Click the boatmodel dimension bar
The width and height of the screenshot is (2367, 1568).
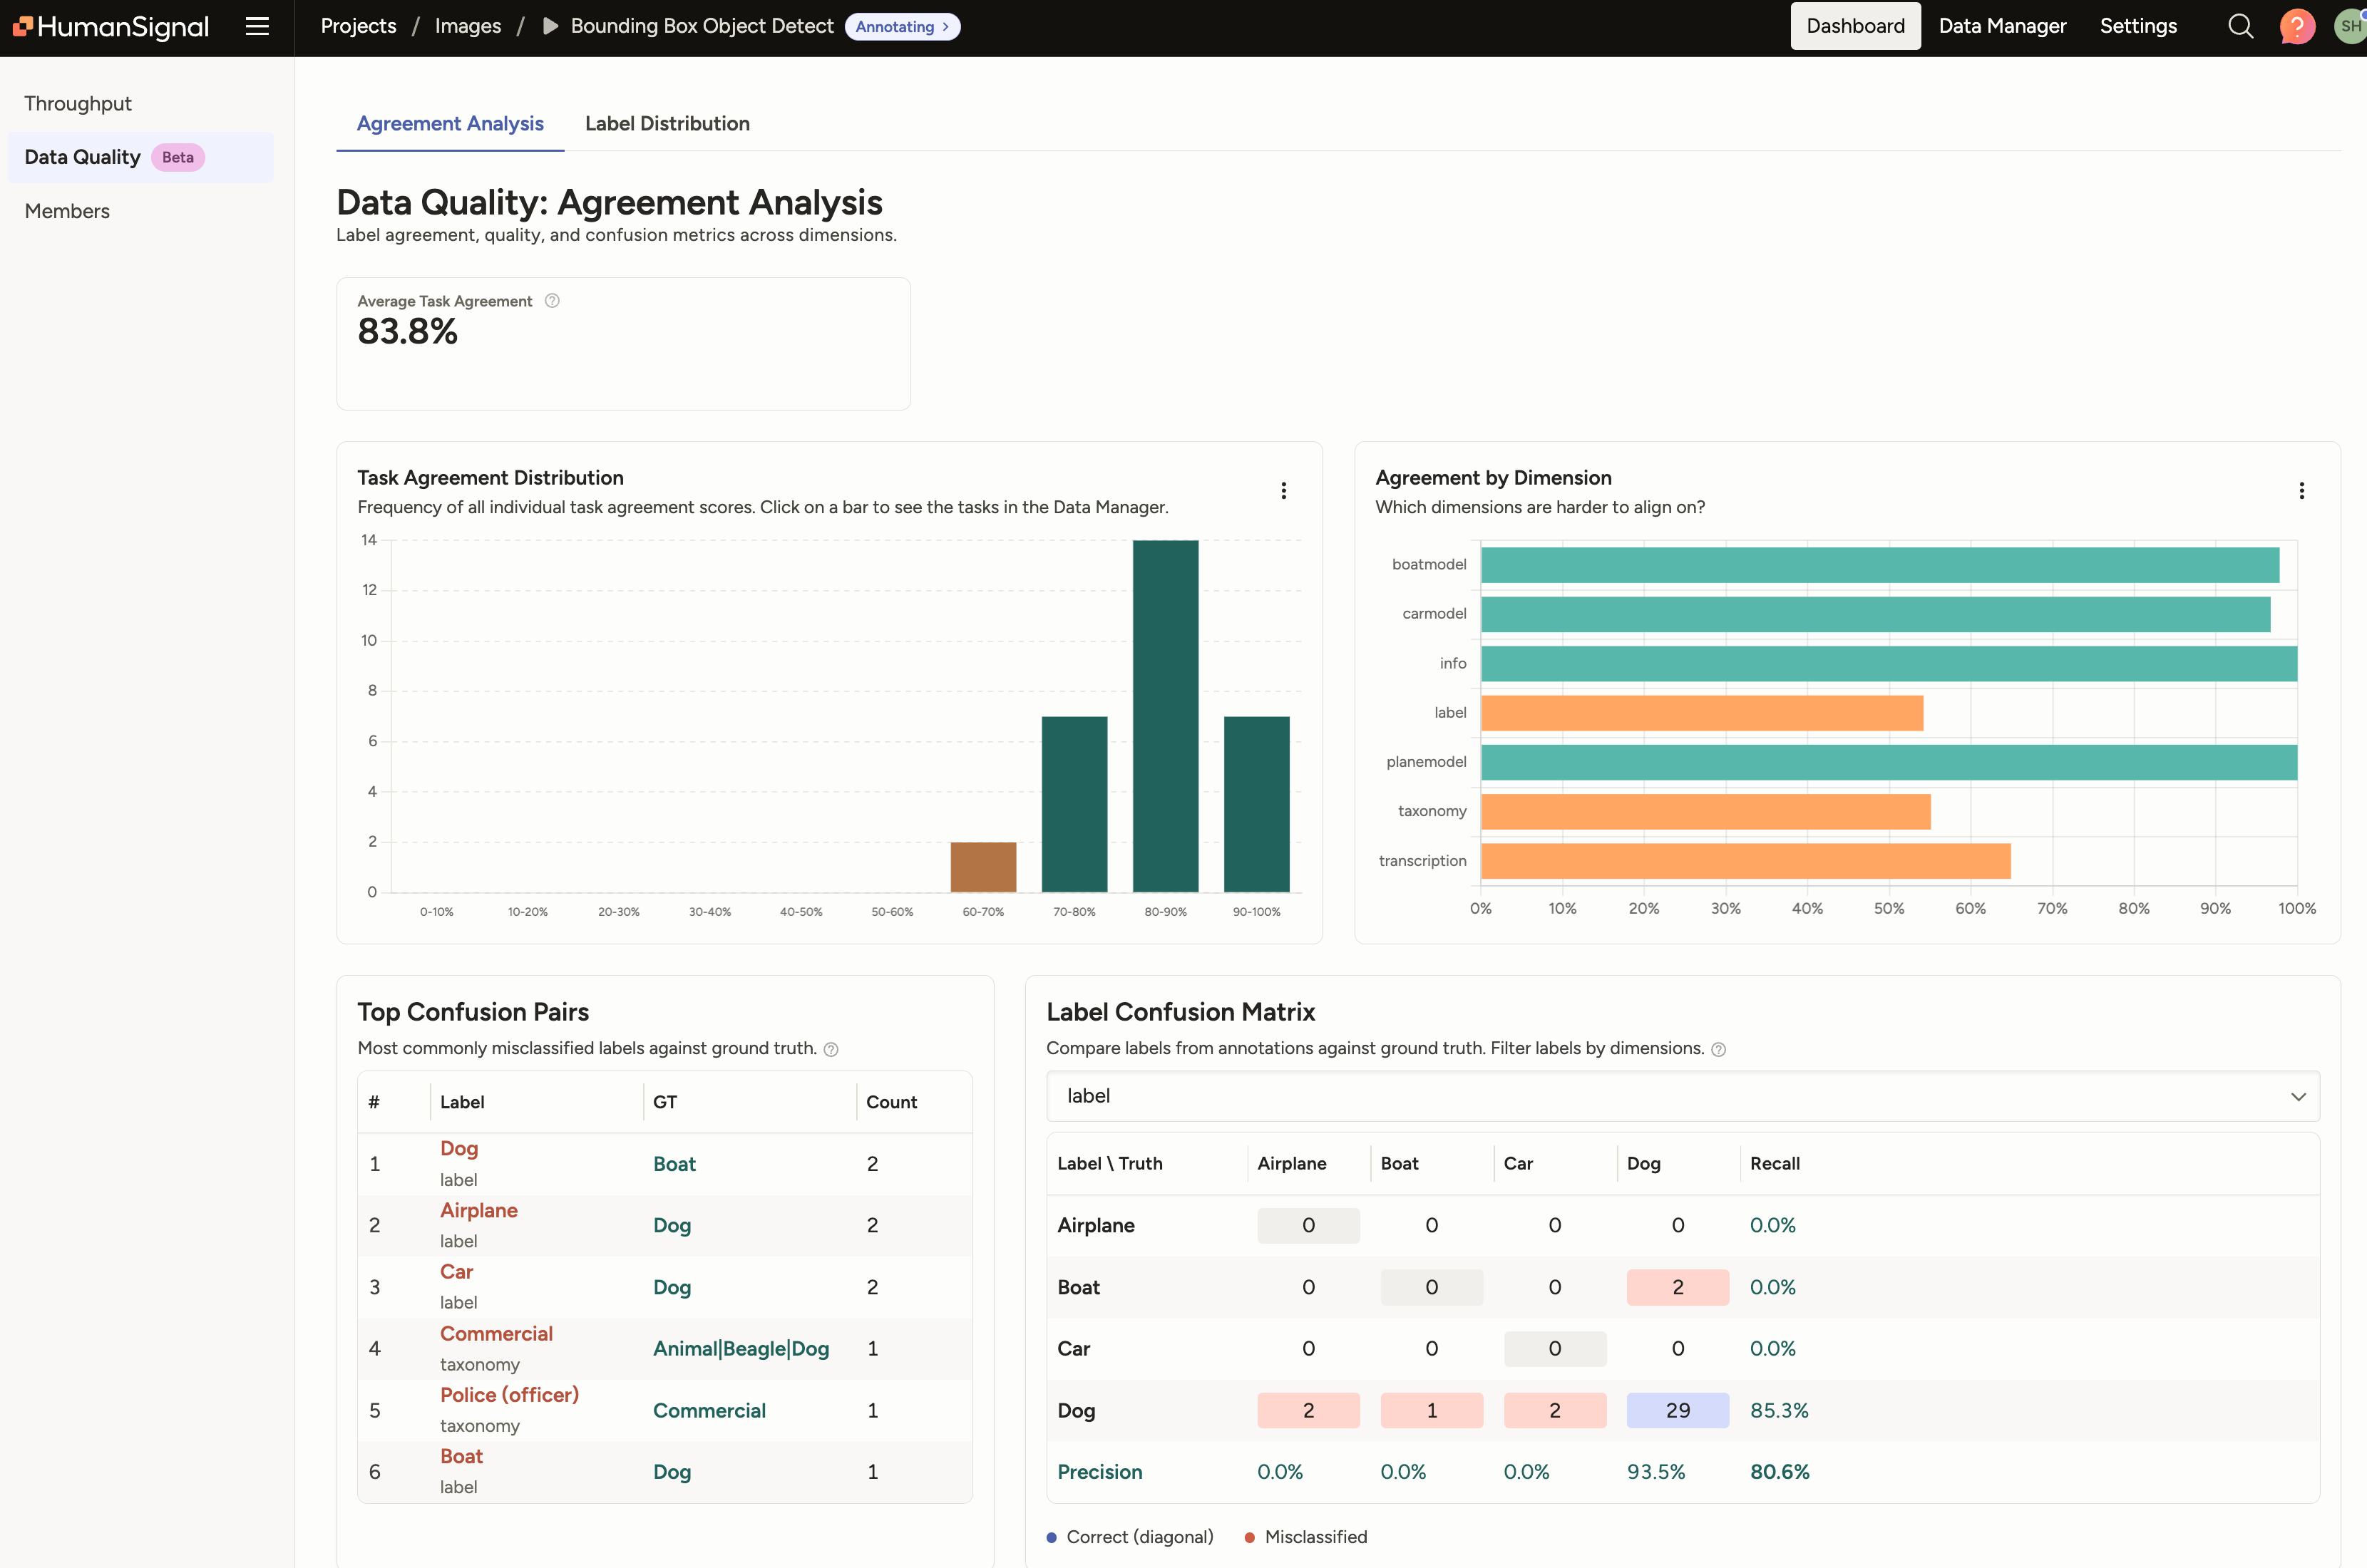[1880, 565]
